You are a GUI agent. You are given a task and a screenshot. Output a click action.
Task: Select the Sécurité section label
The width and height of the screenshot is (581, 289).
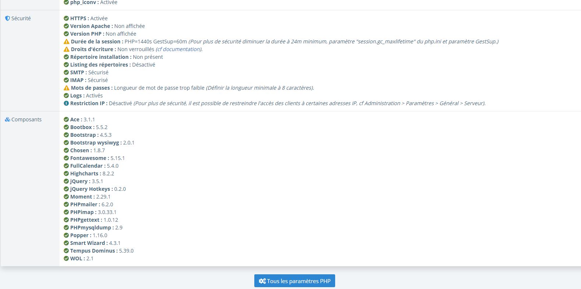tap(21, 18)
